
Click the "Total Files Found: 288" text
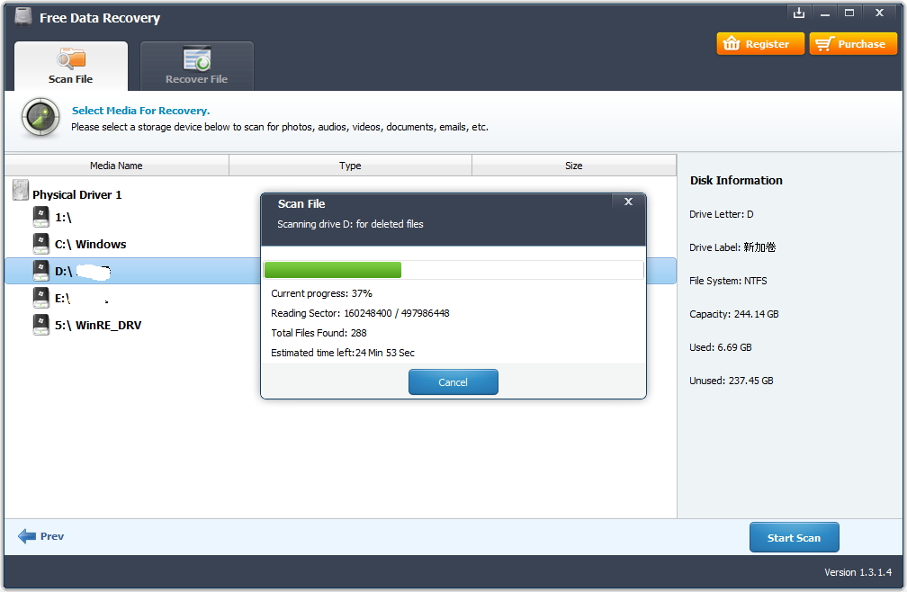coord(319,333)
